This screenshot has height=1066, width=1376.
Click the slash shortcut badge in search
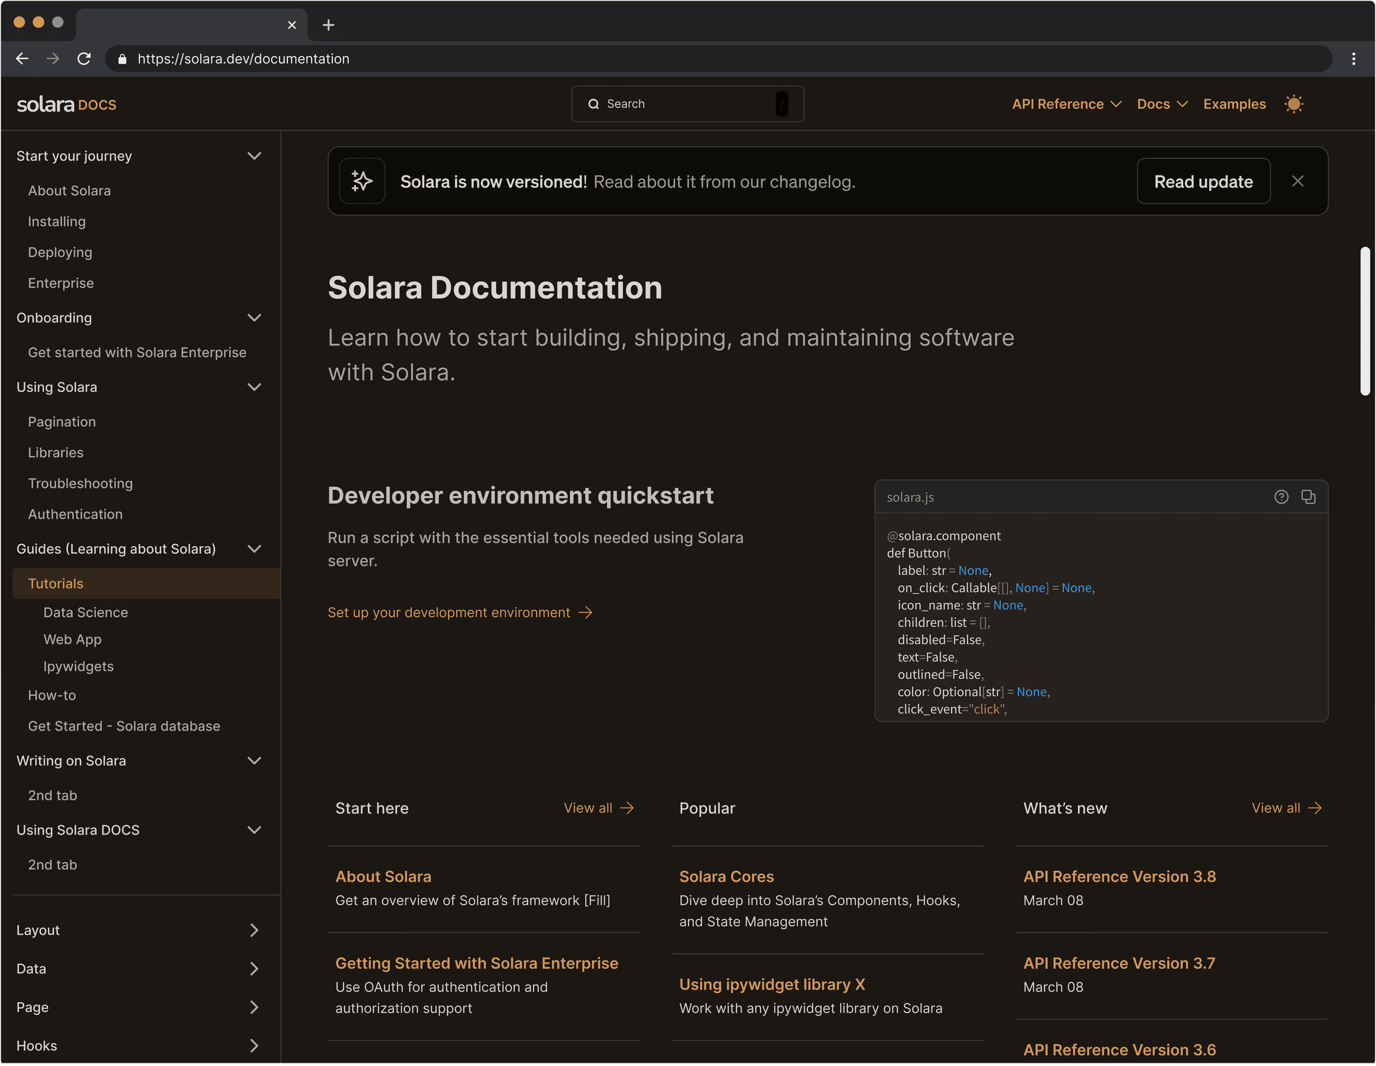click(781, 104)
